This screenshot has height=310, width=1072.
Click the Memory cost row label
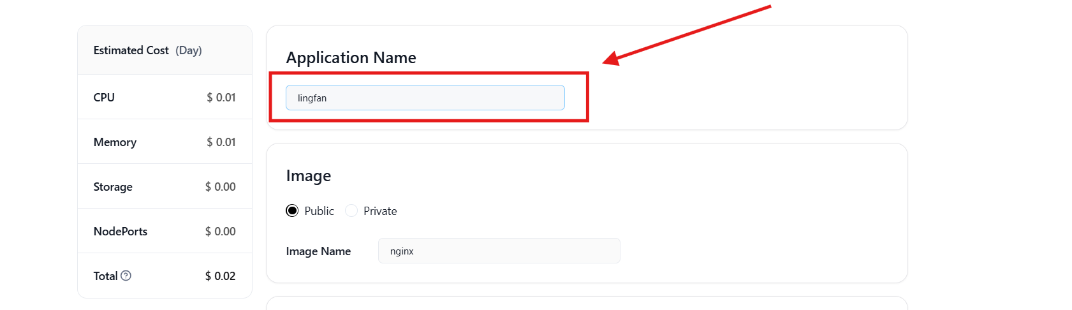(x=115, y=142)
